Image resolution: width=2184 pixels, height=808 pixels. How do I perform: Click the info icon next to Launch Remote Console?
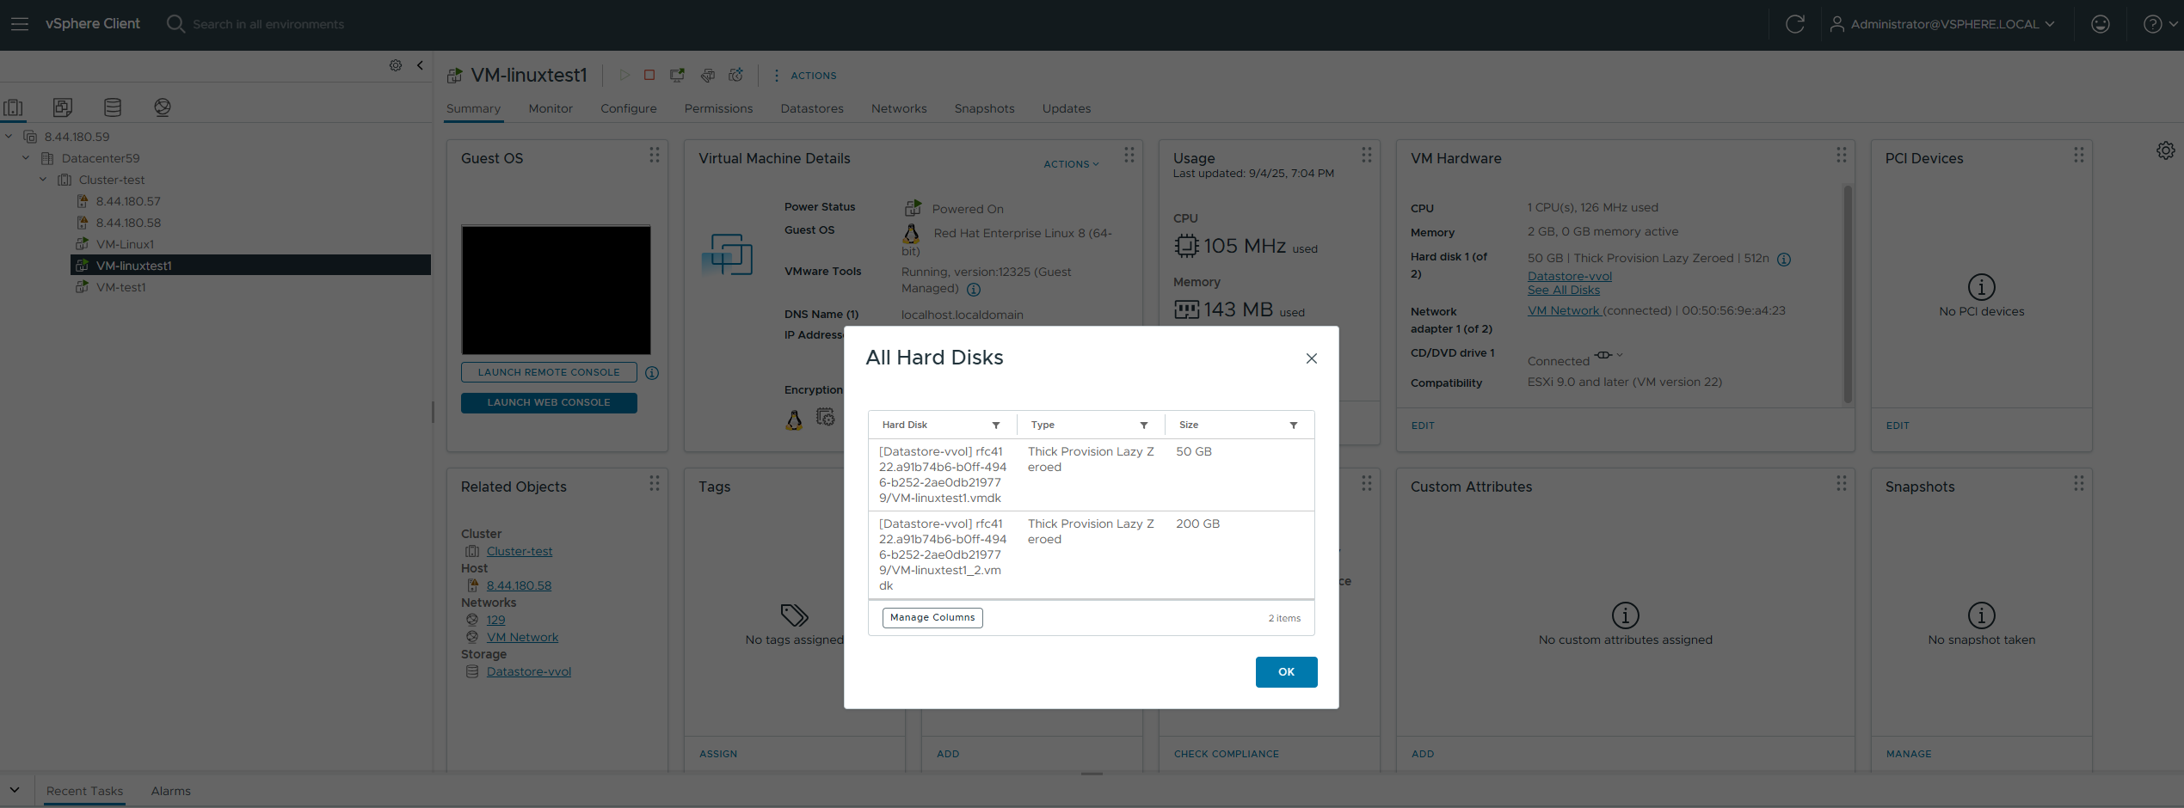click(652, 373)
